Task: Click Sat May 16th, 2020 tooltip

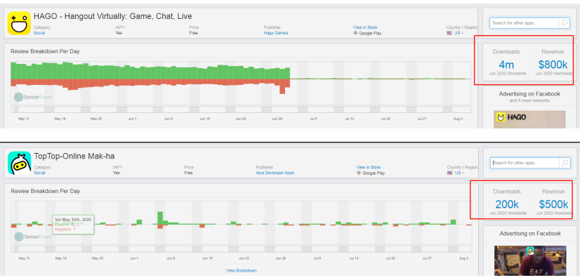Action: coord(73,224)
